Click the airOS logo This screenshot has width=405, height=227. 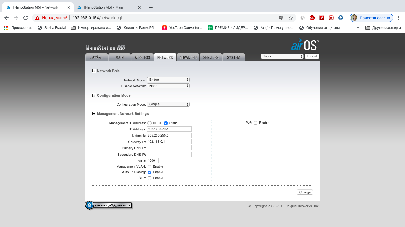(x=305, y=45)
